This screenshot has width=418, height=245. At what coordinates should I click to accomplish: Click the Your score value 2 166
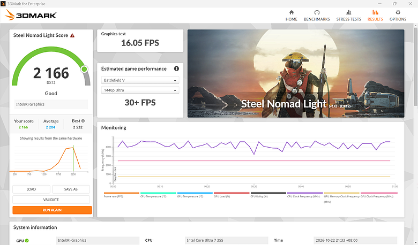pos(23,127)
